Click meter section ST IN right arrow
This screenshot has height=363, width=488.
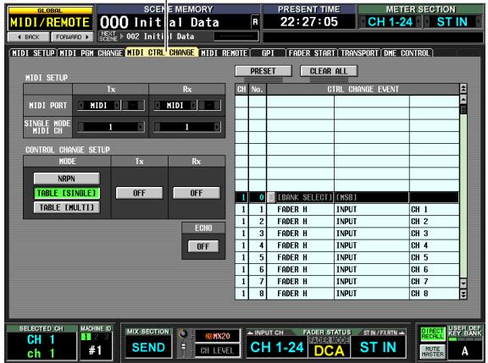click(478, 22)
